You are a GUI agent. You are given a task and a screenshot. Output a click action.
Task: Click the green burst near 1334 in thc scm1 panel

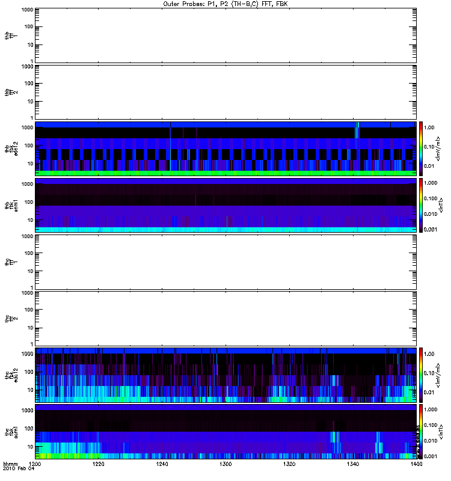click(335, 437)
